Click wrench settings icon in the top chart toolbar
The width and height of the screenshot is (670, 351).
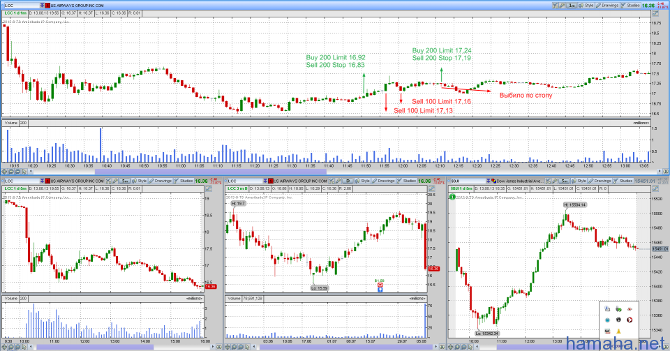pyautogui.click(x=561, y=5)
